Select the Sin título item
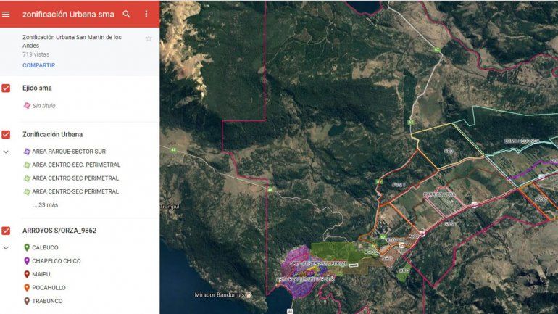Viewport: 558px width, 314px height. pos(43,106)
